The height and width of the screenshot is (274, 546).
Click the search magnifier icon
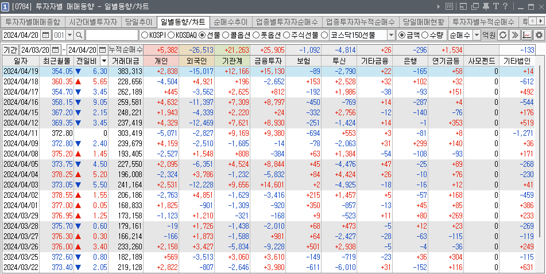coord(79,36)
